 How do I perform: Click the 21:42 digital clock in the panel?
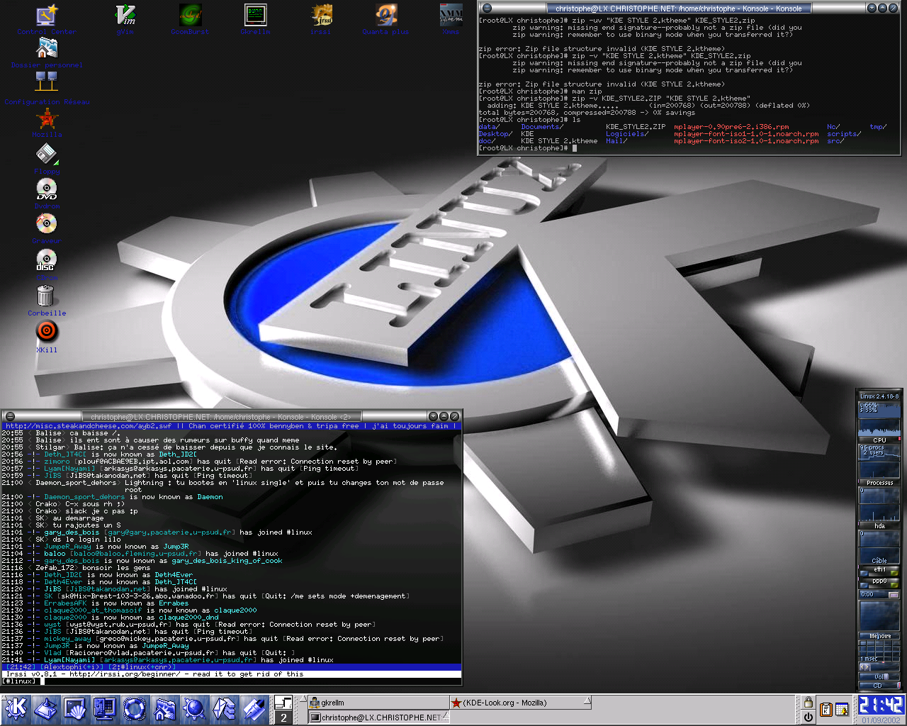pos(880,705)
